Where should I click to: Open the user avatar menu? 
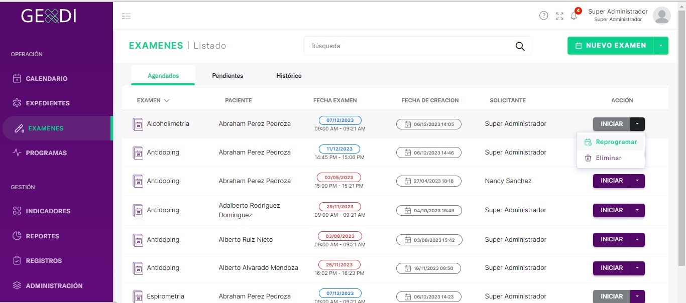(661, 16)
